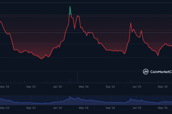Click the CoinMarketCap watermark text
The height and width of the screenshot is (114, 172).
click(161, 72)
